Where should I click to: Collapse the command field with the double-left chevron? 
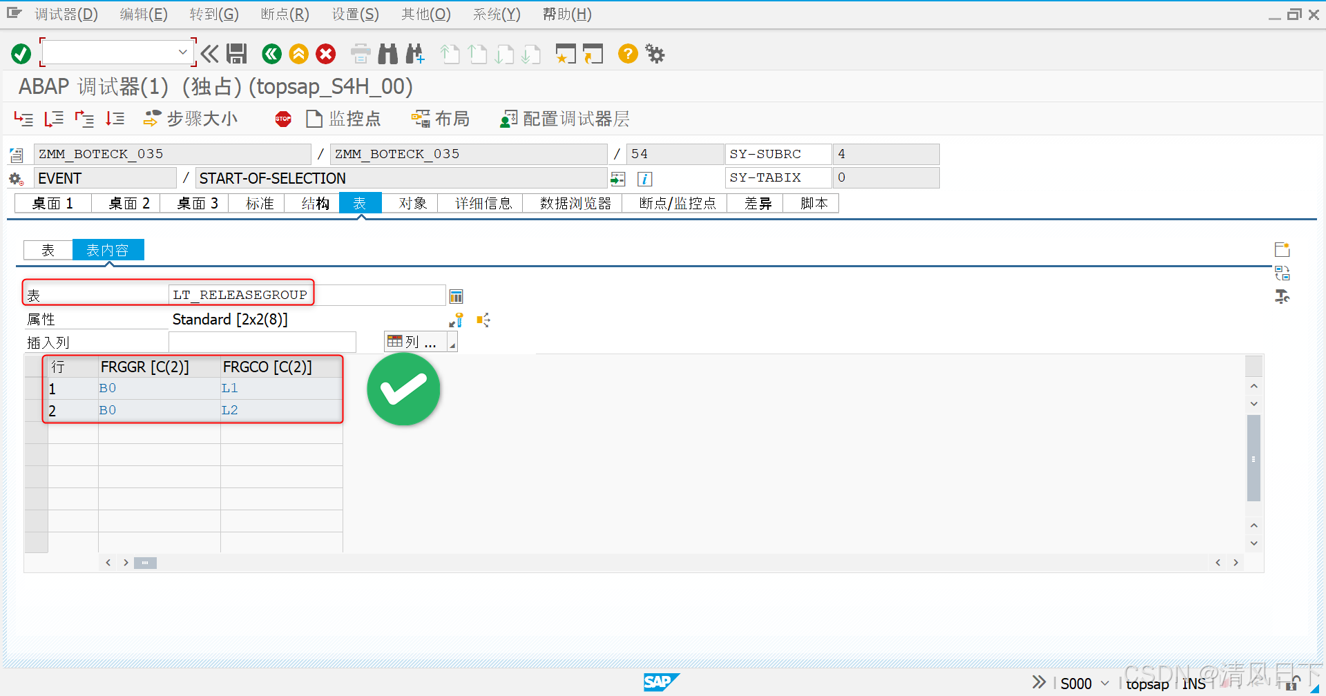[x=210, y=54]
